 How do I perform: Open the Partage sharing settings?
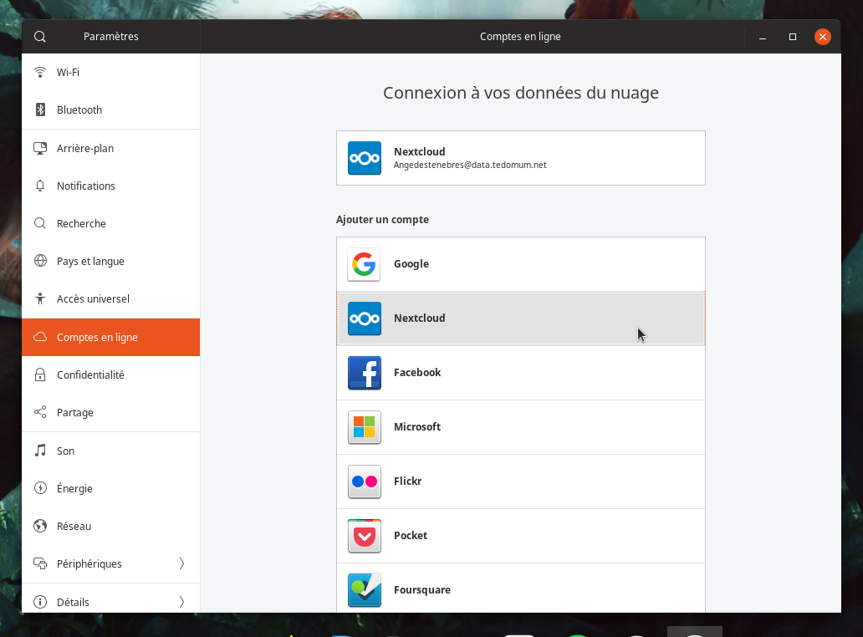(75, 413)
